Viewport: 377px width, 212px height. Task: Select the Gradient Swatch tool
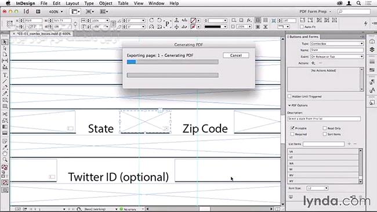pyautogui.click(x=5, y=126)
